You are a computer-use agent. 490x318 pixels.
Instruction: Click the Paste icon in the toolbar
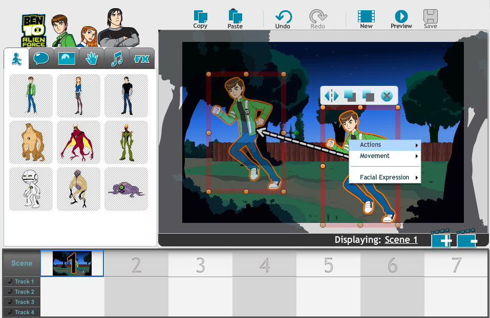tap(235, 19)
